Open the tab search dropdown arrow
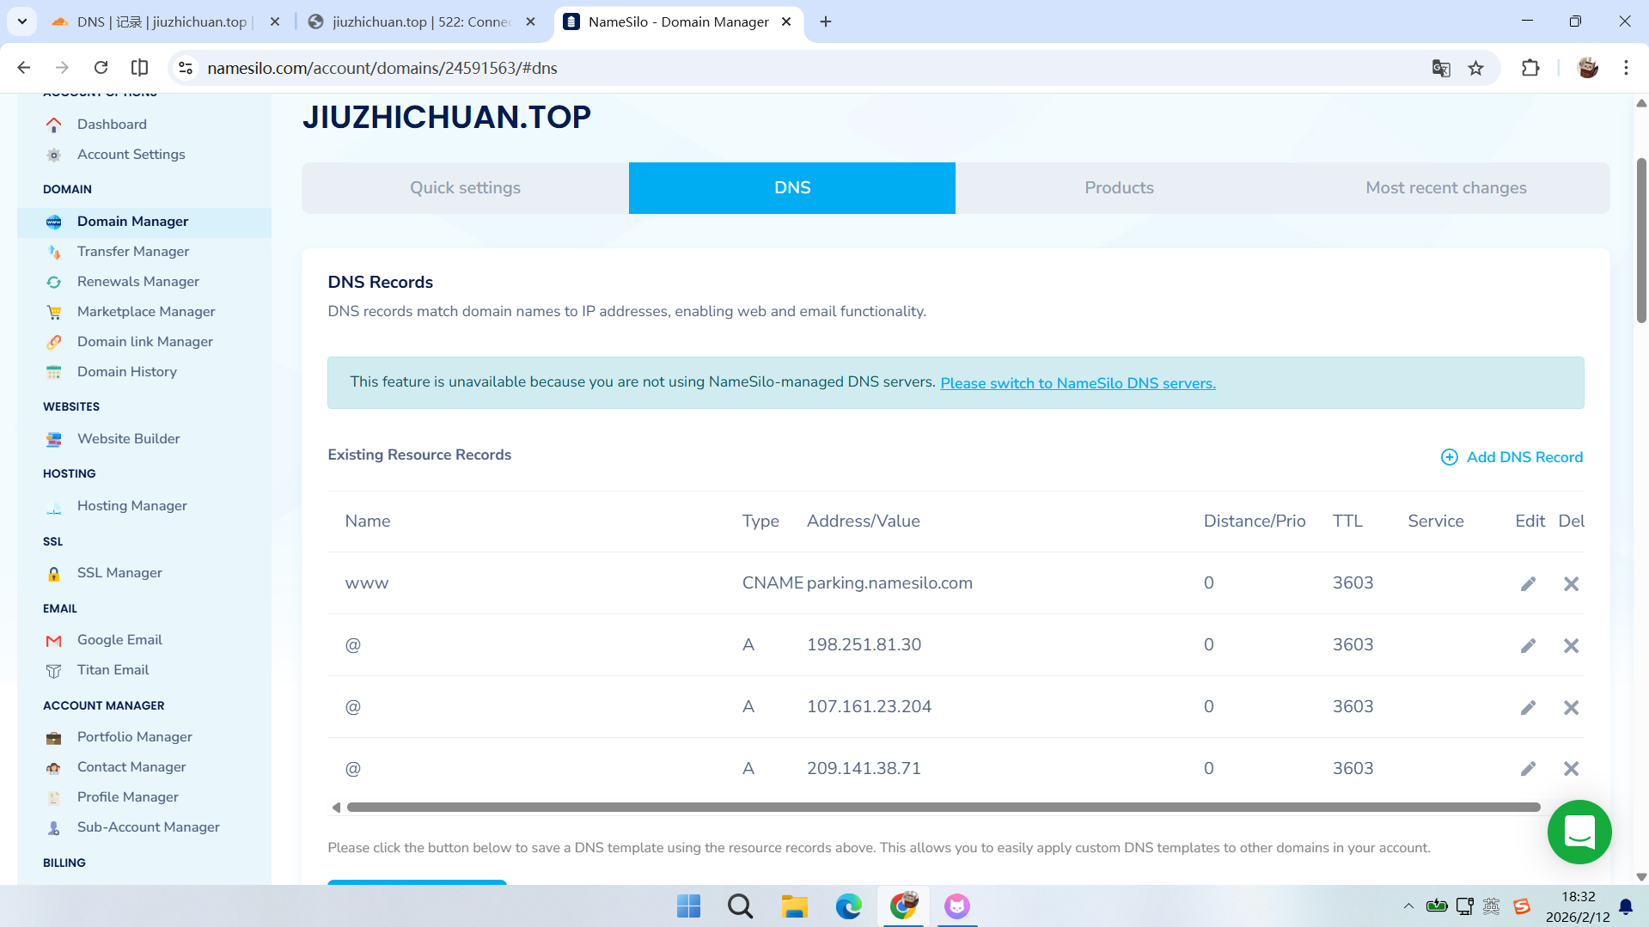Viewport: 1649px width, 927px height. click(22, 21)
